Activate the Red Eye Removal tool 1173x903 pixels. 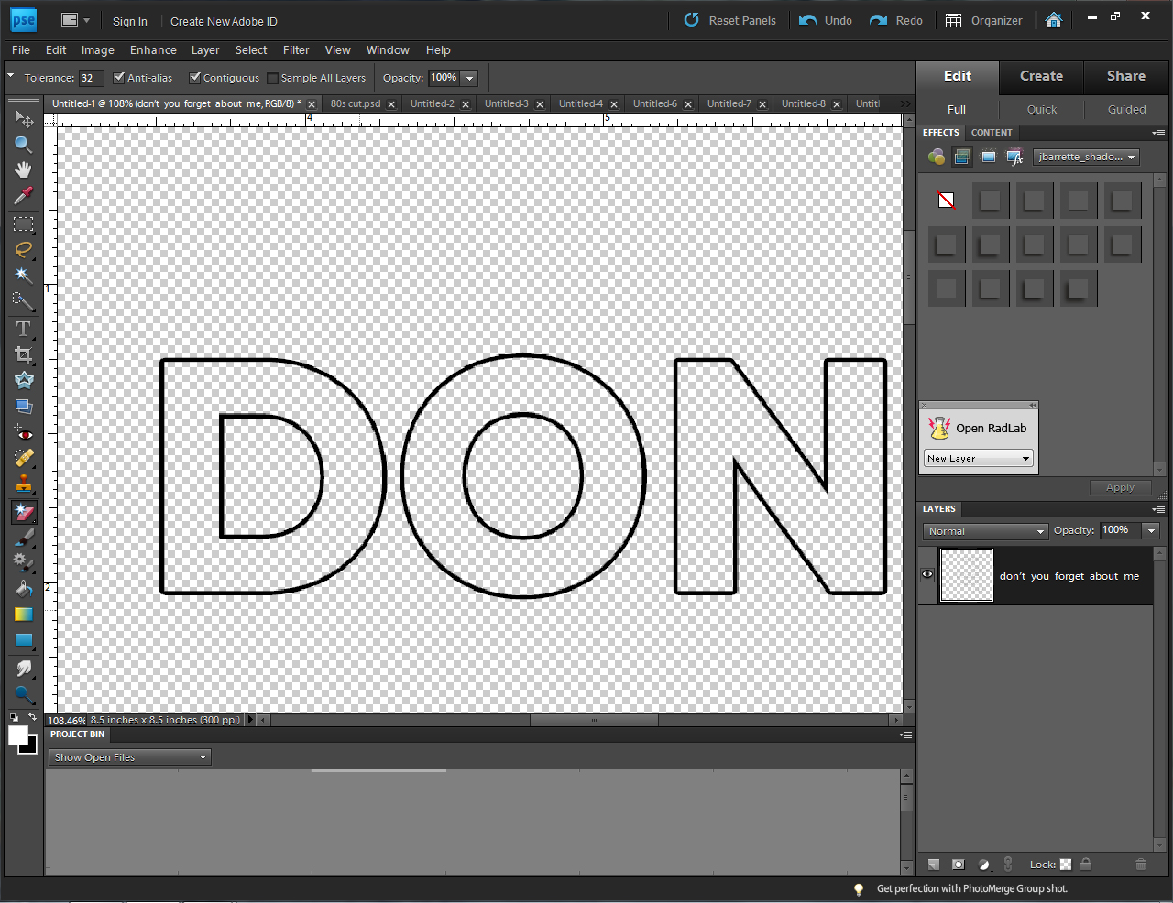(x=23, y=433)
